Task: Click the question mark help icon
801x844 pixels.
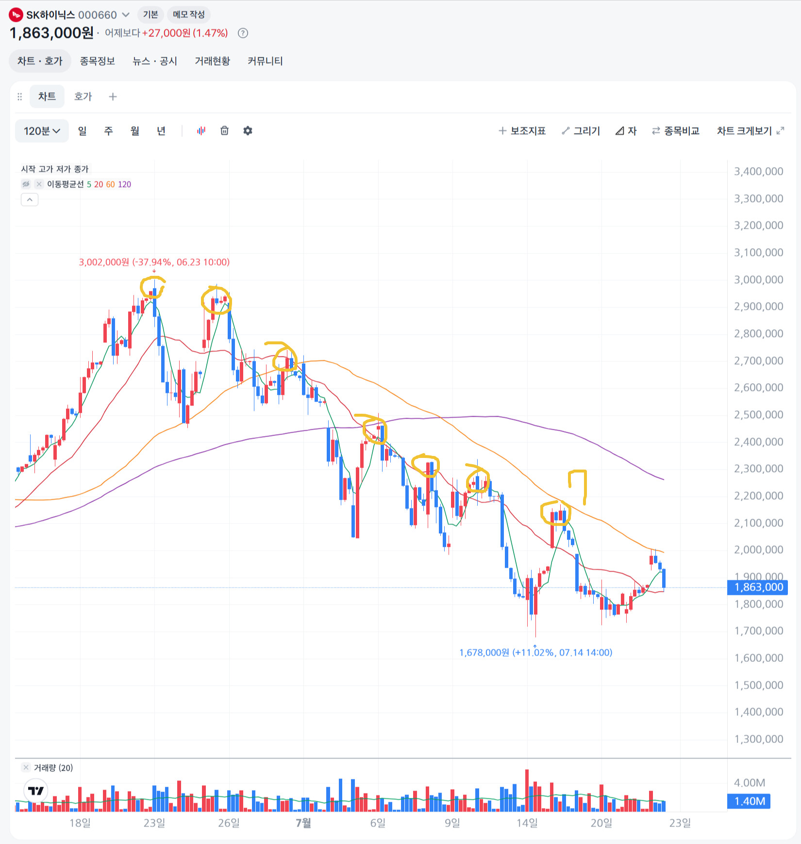Action: 243,33
